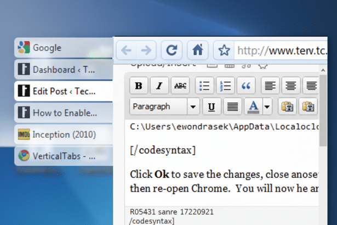The width and height of the screenshot is (337, 225).
Task: Click the line starting 'then re-open Chrome'
Action: pos(224,189)
